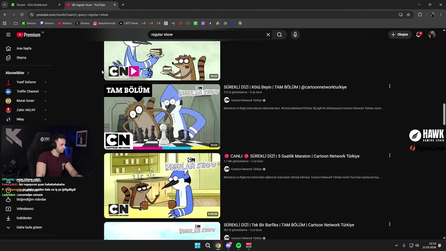Open the taskbar volume control

(x=417, y=245)
